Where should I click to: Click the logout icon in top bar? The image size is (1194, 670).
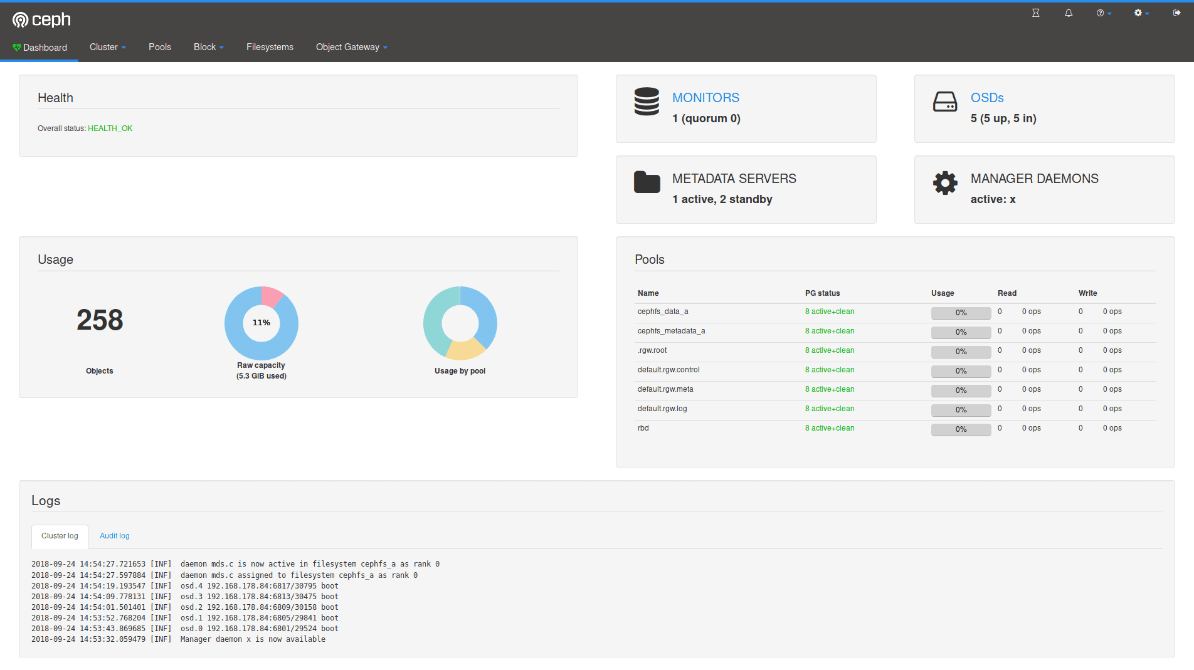click(1176, 13)
